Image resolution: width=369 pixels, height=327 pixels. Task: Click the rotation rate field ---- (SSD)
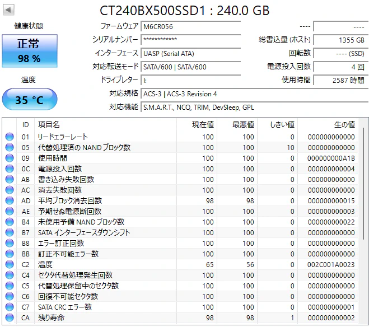coord(341,53)
